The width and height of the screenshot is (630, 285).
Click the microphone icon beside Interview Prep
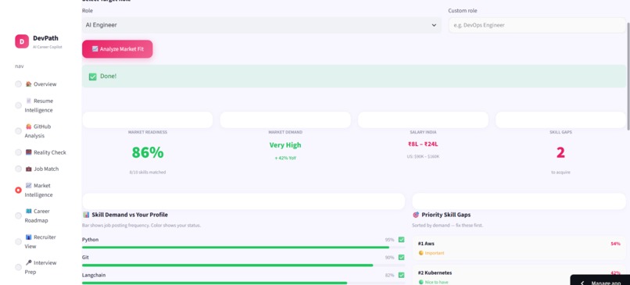click(28, 262)
